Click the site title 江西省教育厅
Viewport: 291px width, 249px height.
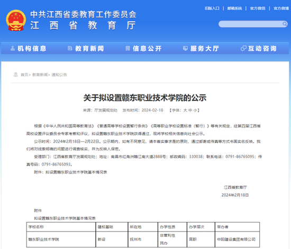pyautogui.click(x=83, y=25)
